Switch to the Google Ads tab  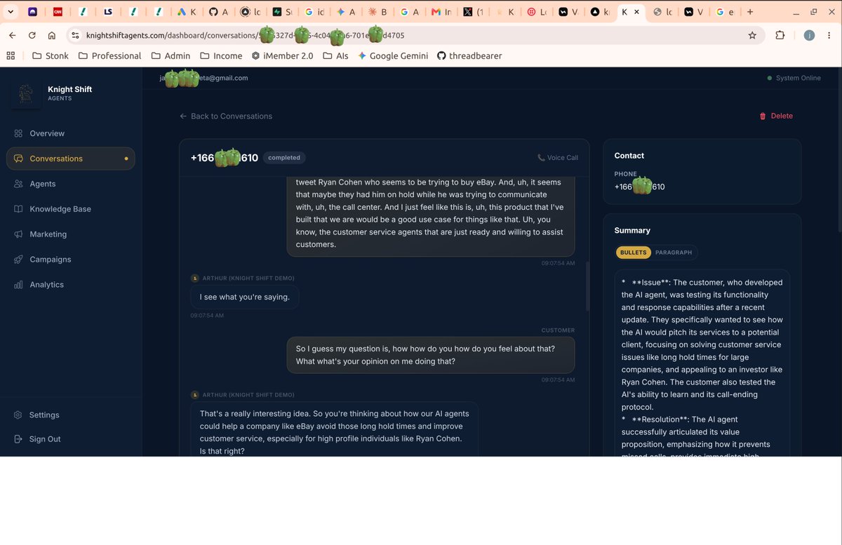tap(186, 12)
